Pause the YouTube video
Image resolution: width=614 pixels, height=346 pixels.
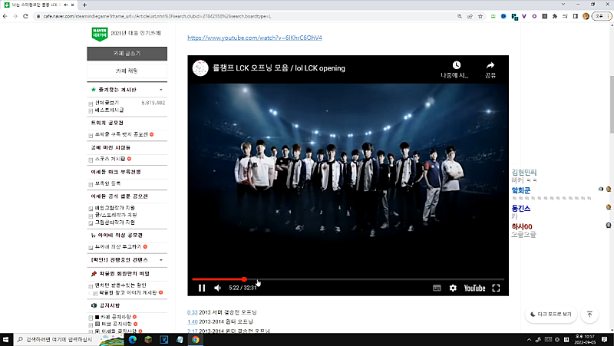[x=202, y=288]
